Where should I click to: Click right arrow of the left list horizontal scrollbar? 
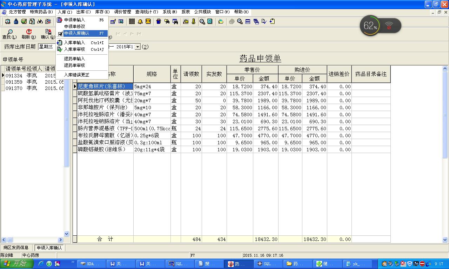click(x=60, y=240)
